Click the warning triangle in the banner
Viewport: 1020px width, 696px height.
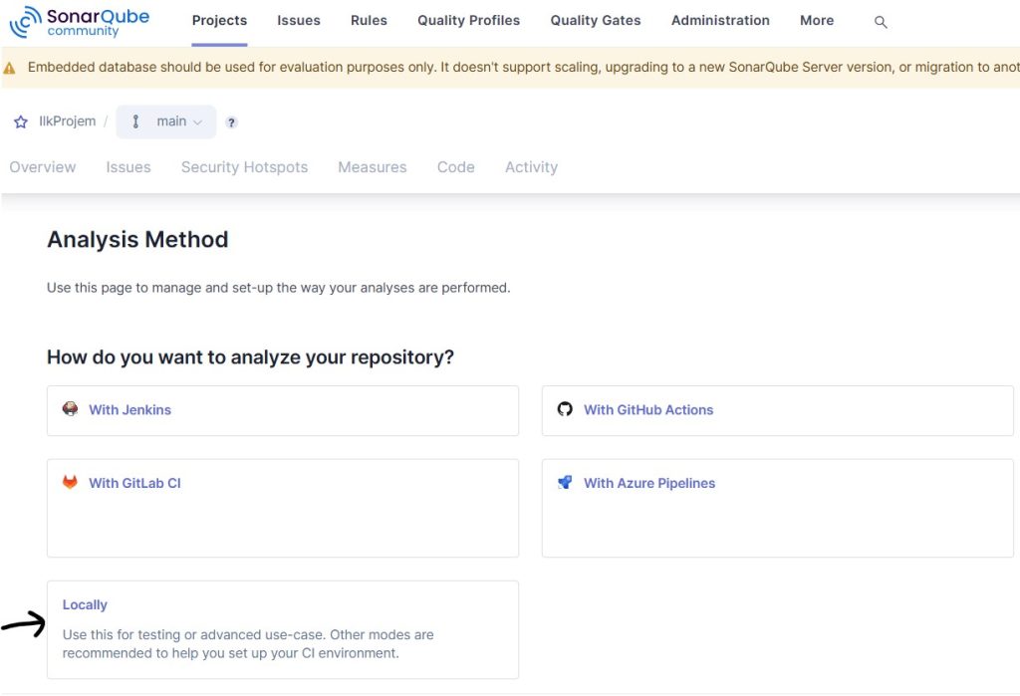10,68
